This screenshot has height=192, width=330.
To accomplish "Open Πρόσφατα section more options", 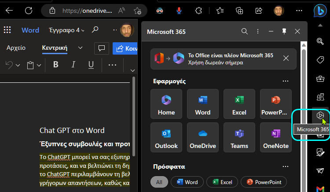I will pos(286,166).
